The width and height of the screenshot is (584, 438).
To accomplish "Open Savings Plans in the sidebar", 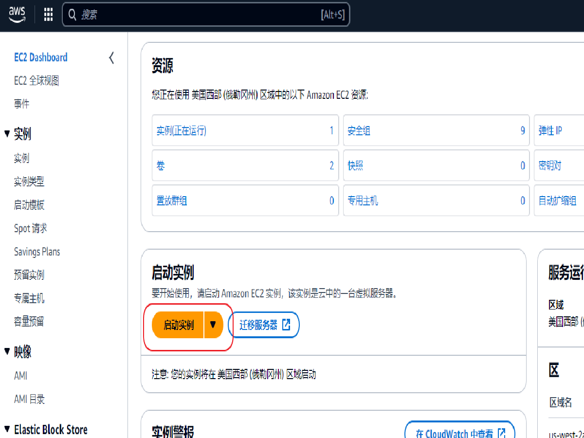I will point(37,252).
